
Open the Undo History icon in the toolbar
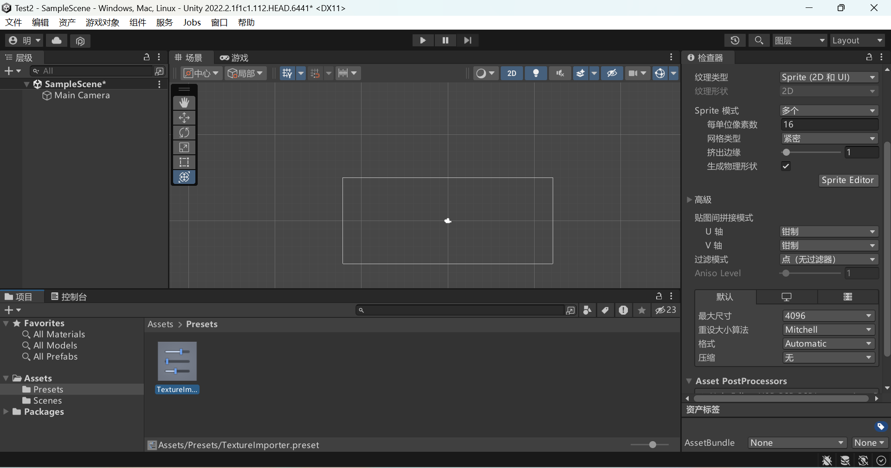pos(736,40)
